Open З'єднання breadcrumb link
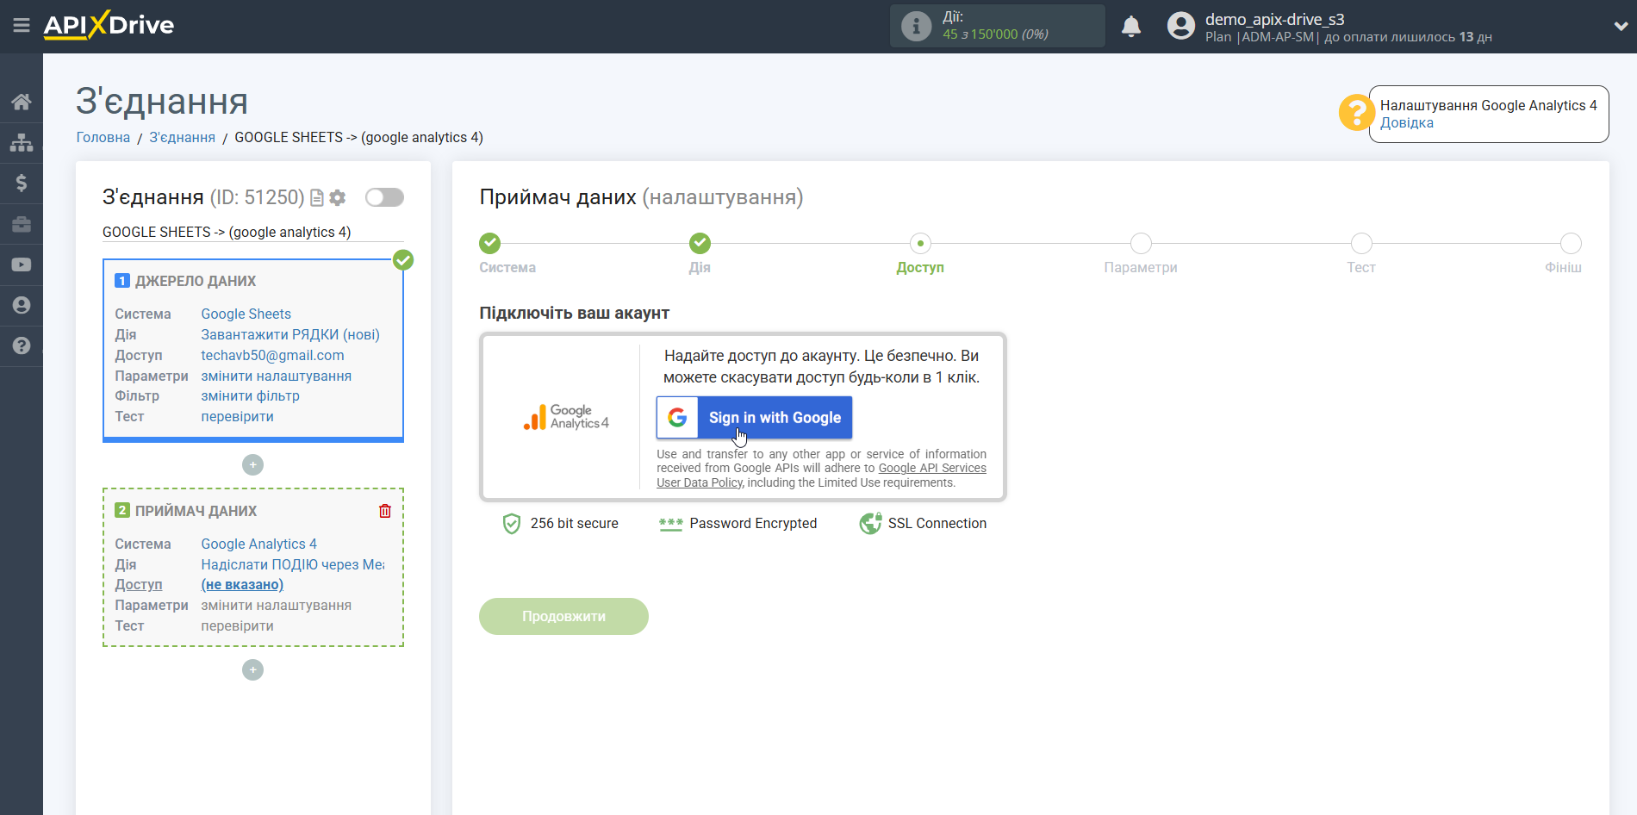The height and width of the screenshot is (815, 1637). coord(182,138)
